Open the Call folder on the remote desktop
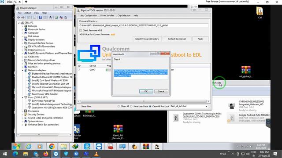The width and height of the screenshot is (282, 158). tap(260, 12)
